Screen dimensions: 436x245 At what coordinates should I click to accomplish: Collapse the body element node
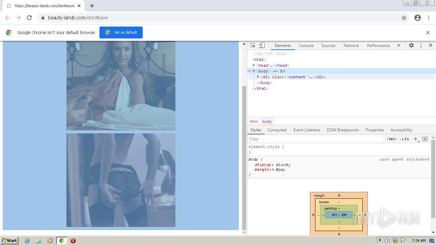pos(254,71)
